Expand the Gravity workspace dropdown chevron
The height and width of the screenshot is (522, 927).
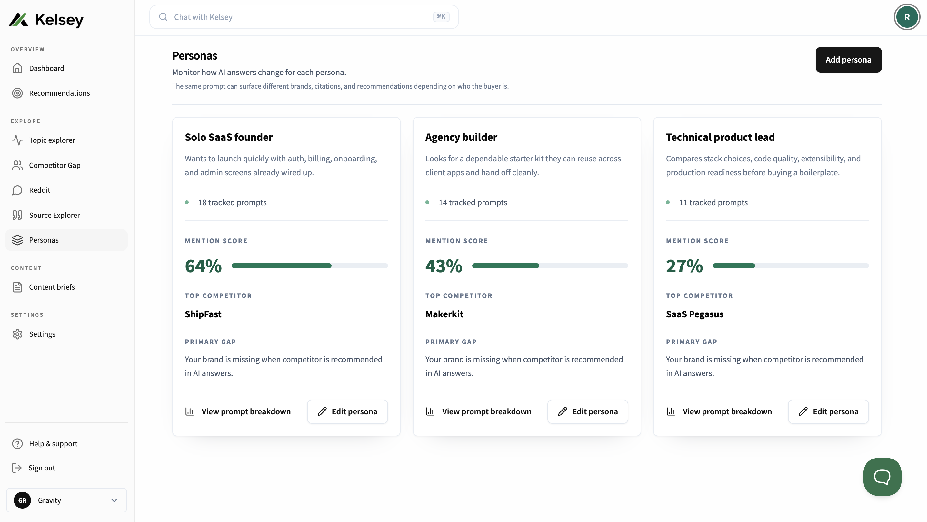point(114,500)
